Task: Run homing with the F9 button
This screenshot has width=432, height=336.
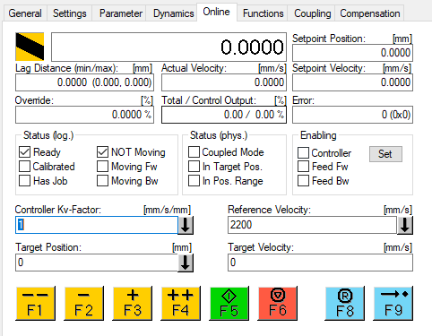Action: 393,303
